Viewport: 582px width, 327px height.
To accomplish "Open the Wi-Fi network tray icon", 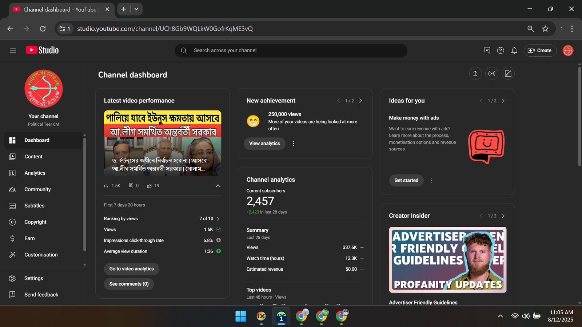I will point(515,316).
